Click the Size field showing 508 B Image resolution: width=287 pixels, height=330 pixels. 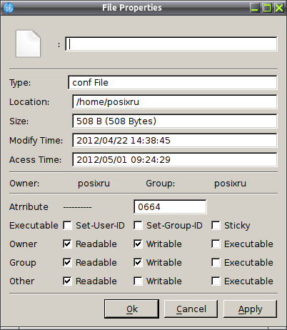pyautogui.click(x=175, y=121)
